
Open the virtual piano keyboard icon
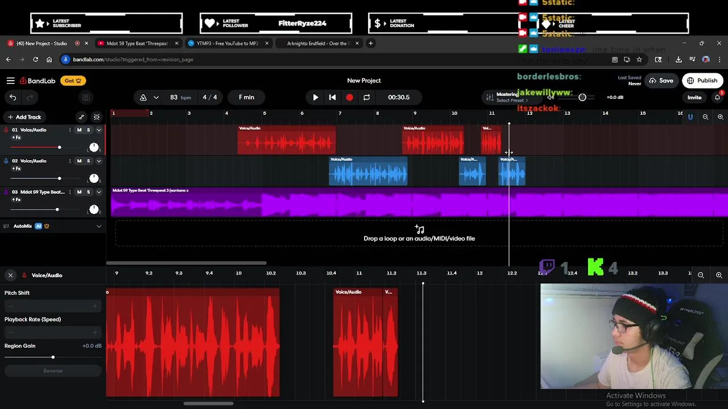(86, 97)
